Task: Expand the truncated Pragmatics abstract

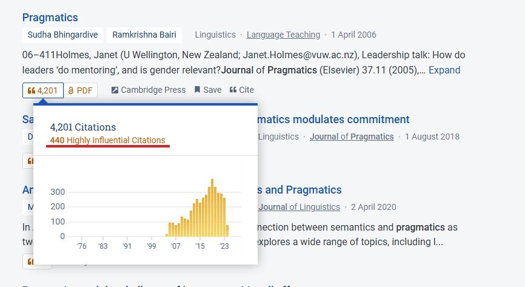Action: tap(444, 70)
